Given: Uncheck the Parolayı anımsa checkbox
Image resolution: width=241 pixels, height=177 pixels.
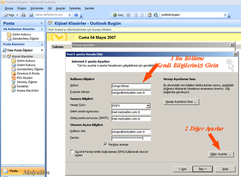Looking at the screenshot, I should pos(106,144).
